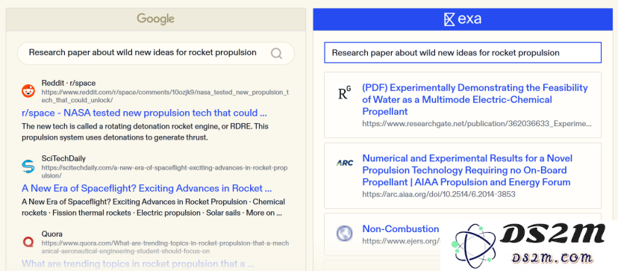Open Numerical and Experimental Results AIAA link

(467, 170)
